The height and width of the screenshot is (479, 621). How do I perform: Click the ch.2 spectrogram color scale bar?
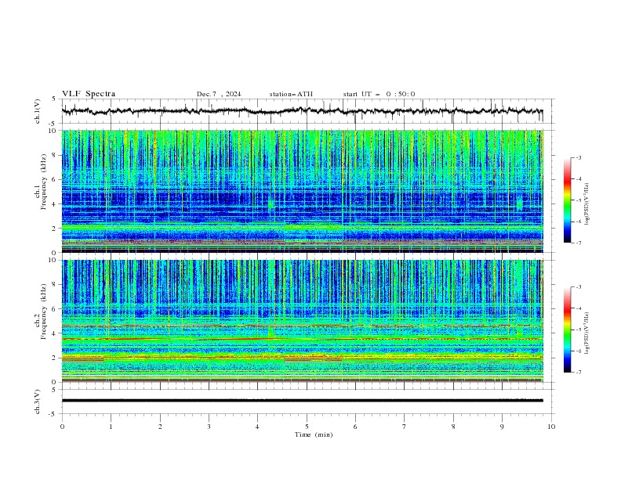pyautogui.click(x=567, y=330)
